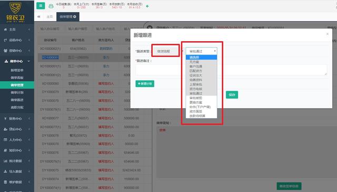Click the 跟进备注 text area
Screen dimensions: 337x192
tap(232, 70)
